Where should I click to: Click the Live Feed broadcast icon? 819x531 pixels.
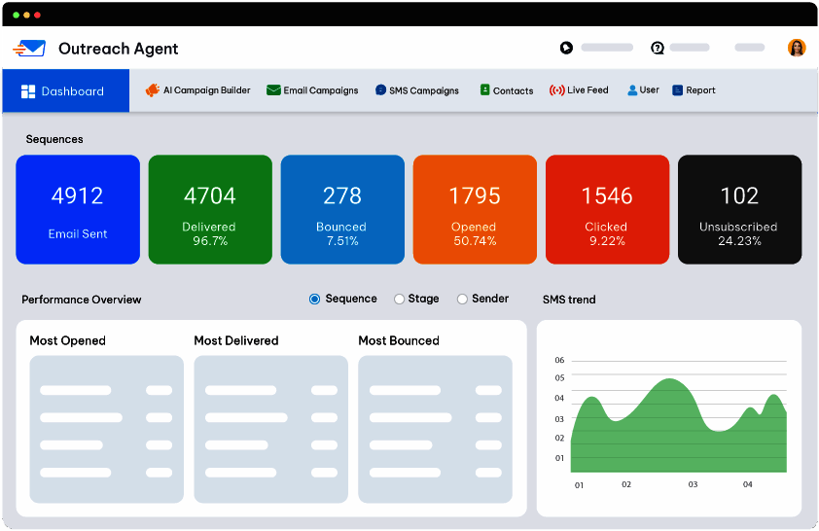pos(556,90)
